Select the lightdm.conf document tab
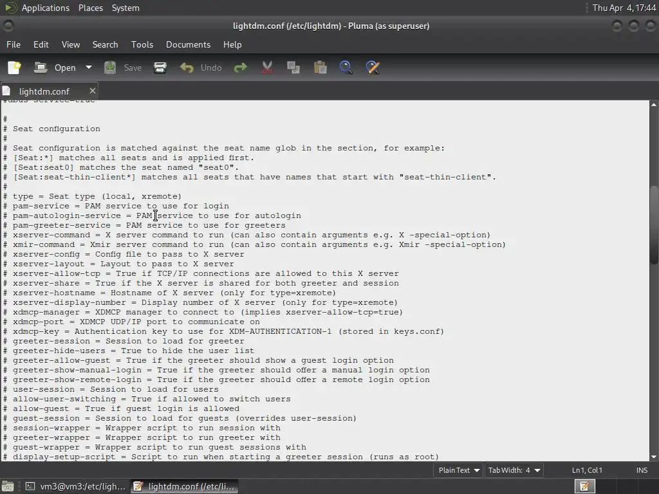This screenshot has height=494, width=659. [44, 91]
